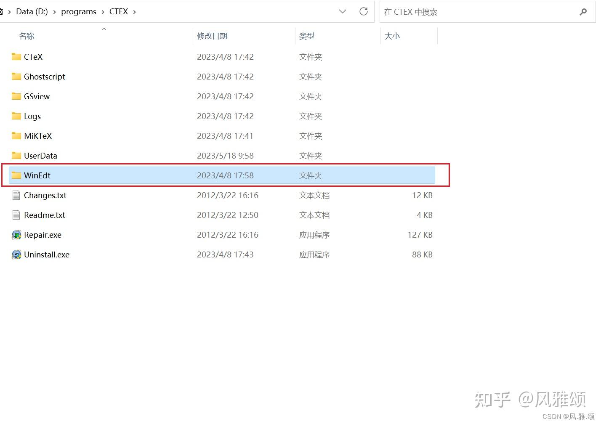Sort files by 大小 column
The height and width of the screenshot is (424, 601).
click(392, 36)
